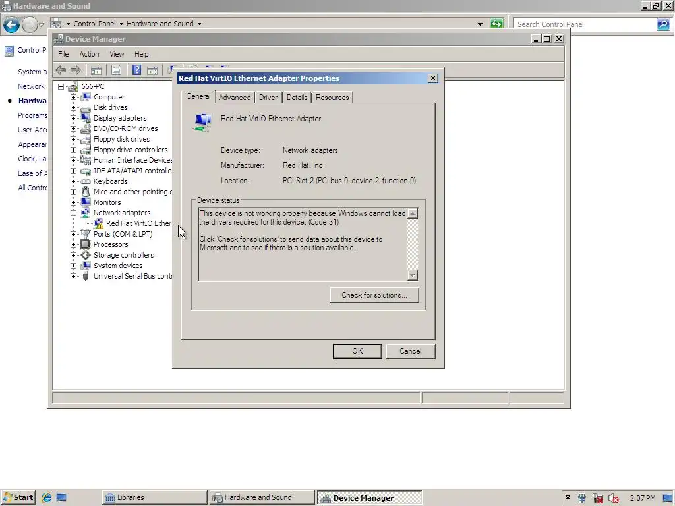Open the Properties toolbar icon in Device Manager
675x506 pixels.
click(x=116, y=70)
